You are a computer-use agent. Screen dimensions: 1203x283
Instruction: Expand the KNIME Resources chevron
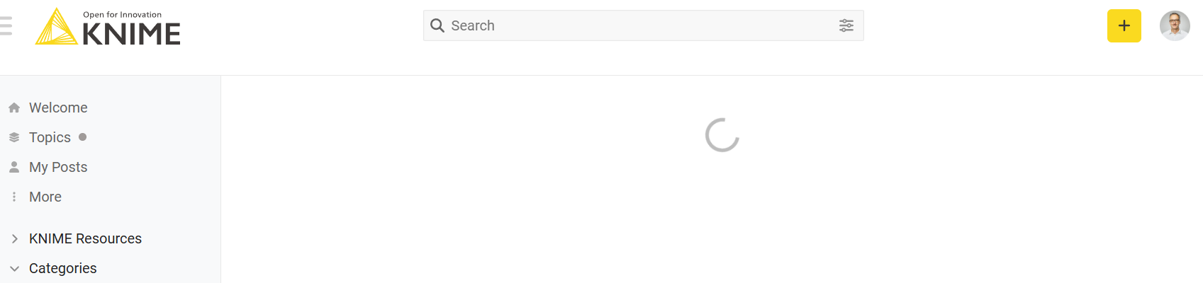(x=14, y=239)
